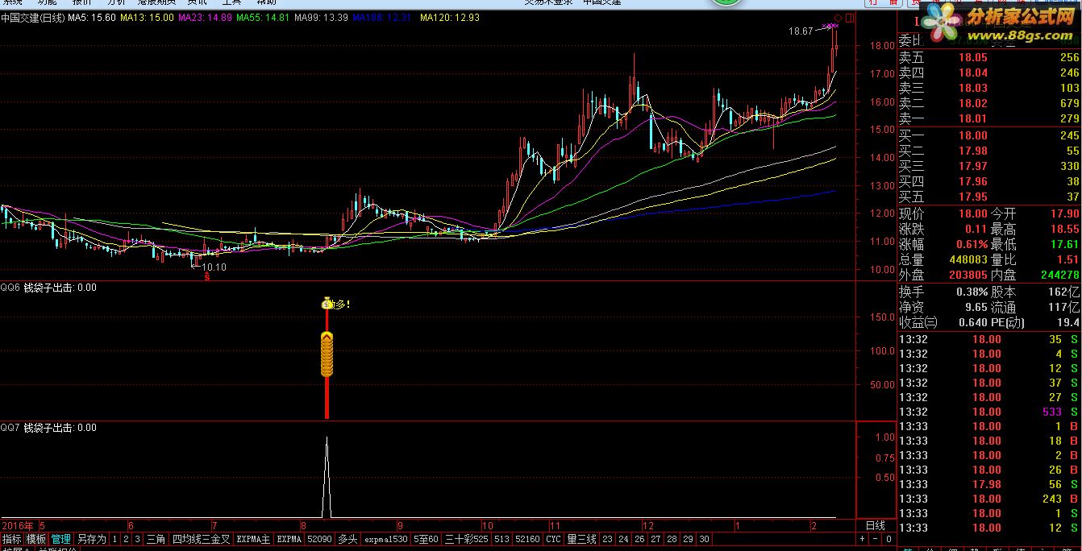
Task: Click the 17.98 tick trade row
Action: (989, 484)
